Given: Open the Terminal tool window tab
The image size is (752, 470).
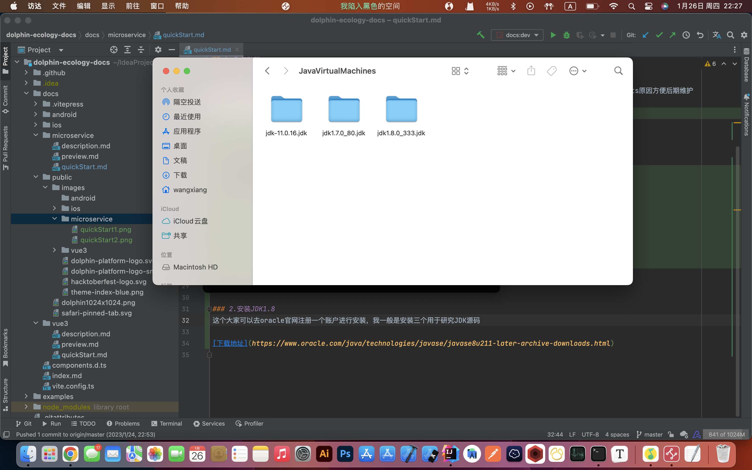Looking at the screenshot, I should 167,423.
